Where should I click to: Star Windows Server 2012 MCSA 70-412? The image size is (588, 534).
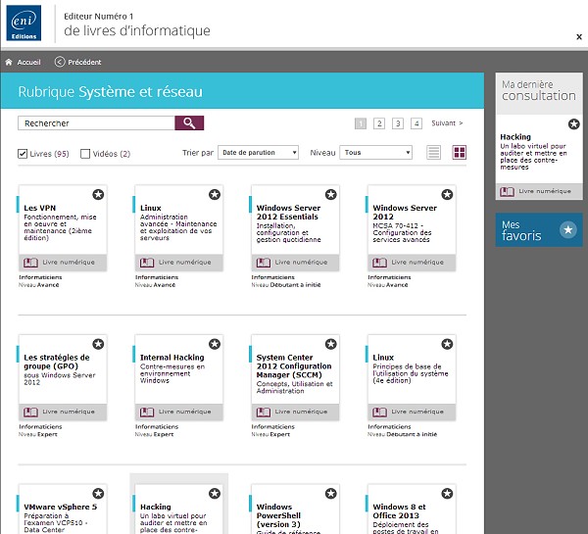447,194
